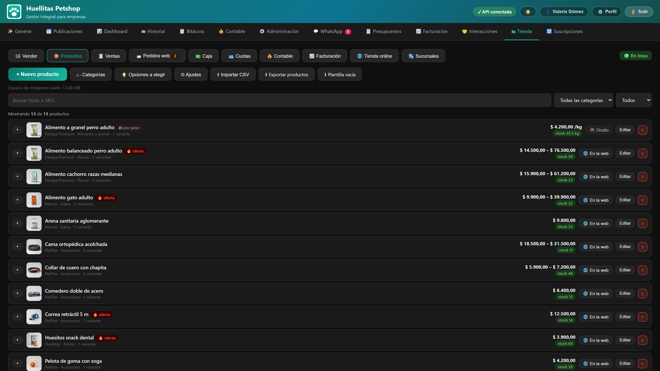Open the Cuotas installments section
The image size is (660, 371).
coord(239,56)
